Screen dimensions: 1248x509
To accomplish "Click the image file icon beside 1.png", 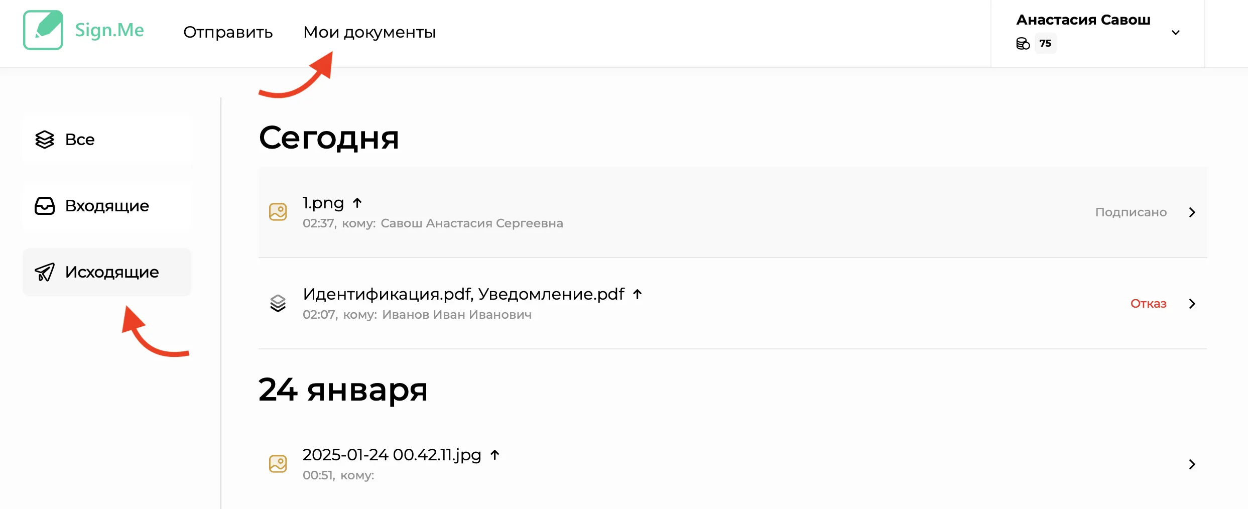I will point(278,212).
